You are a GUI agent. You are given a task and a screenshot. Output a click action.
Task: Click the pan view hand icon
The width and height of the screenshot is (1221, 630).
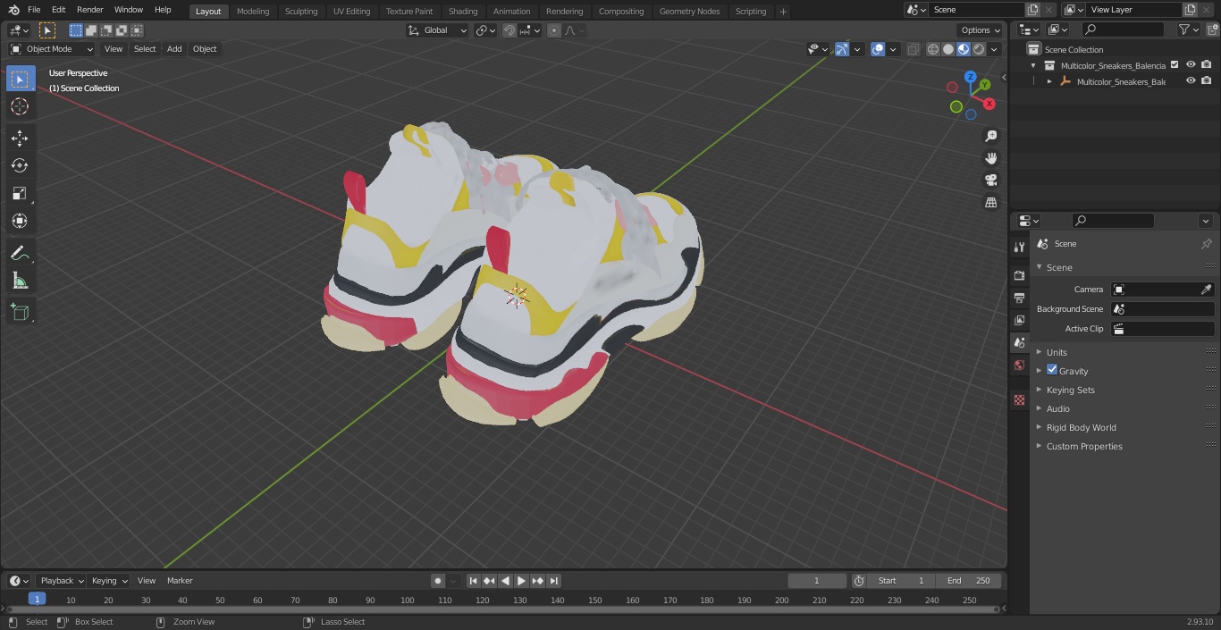tap(990, 158)
